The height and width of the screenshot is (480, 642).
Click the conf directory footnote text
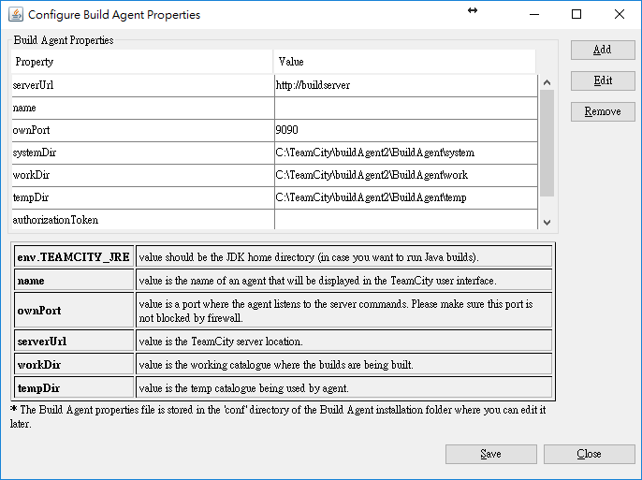click(279, 416)
